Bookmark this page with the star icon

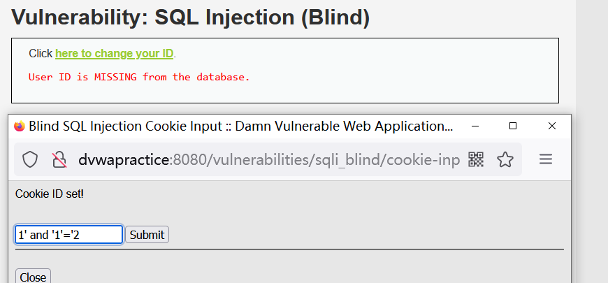(505, 159)
